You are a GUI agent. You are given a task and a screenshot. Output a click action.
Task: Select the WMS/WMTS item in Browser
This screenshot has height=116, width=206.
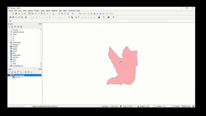(17, 55)
